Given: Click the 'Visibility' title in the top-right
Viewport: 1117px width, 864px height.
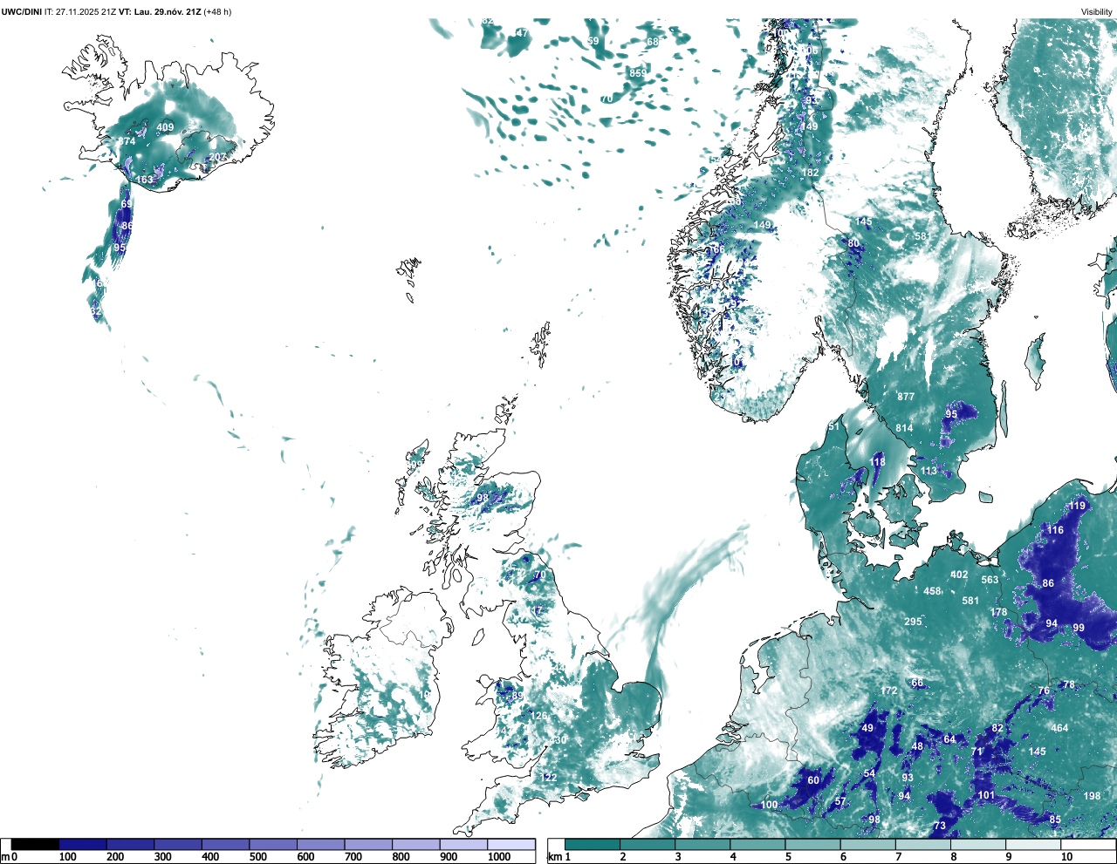Looking at the screenshot, I should coord(1096,11).
